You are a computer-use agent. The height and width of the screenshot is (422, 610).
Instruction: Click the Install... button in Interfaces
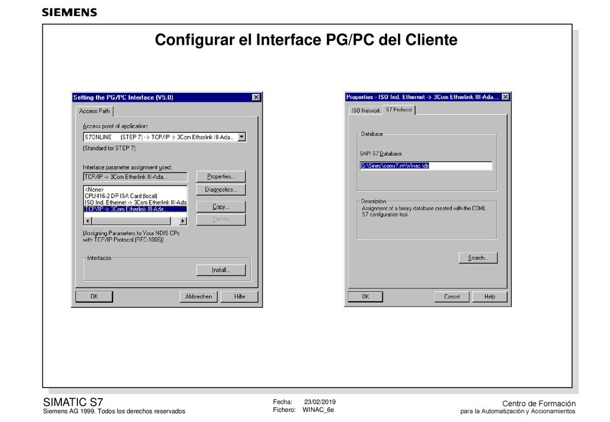(221, 270)
